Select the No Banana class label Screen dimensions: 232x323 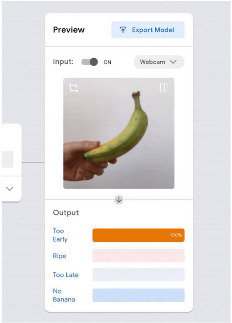pyautogui.click(x=64, y=295)
